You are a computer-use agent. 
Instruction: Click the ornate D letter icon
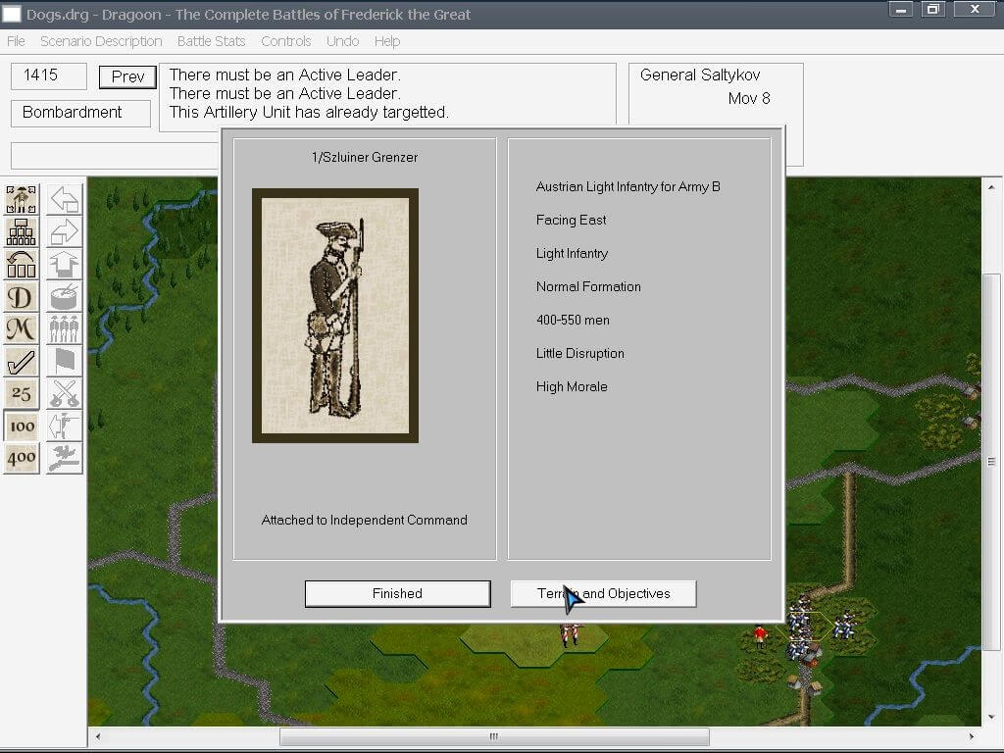[x=22, y=296]
